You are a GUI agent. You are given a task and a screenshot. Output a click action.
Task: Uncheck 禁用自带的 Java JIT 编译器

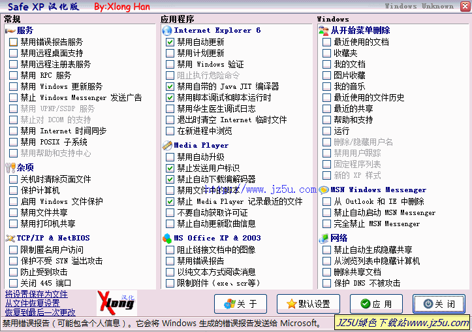click(170, 87)
